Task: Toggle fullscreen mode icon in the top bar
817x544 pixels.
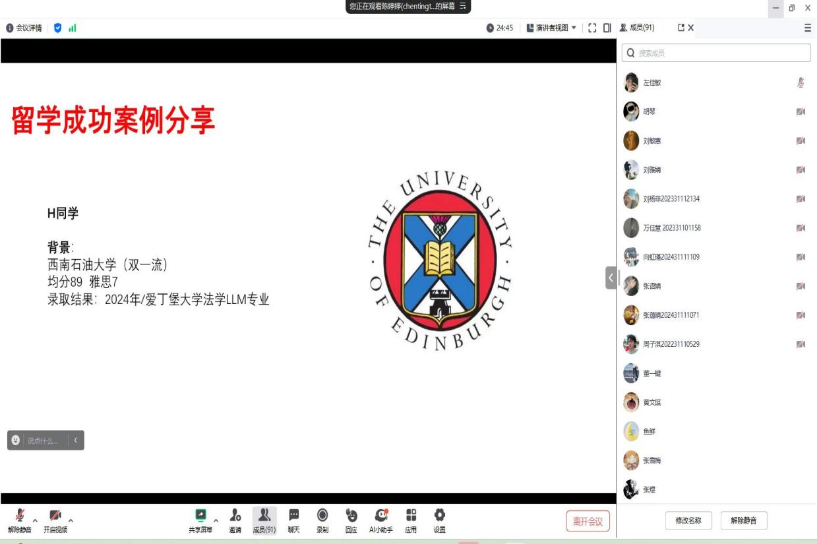Action: pyautogui.click(x=592, y=28)
